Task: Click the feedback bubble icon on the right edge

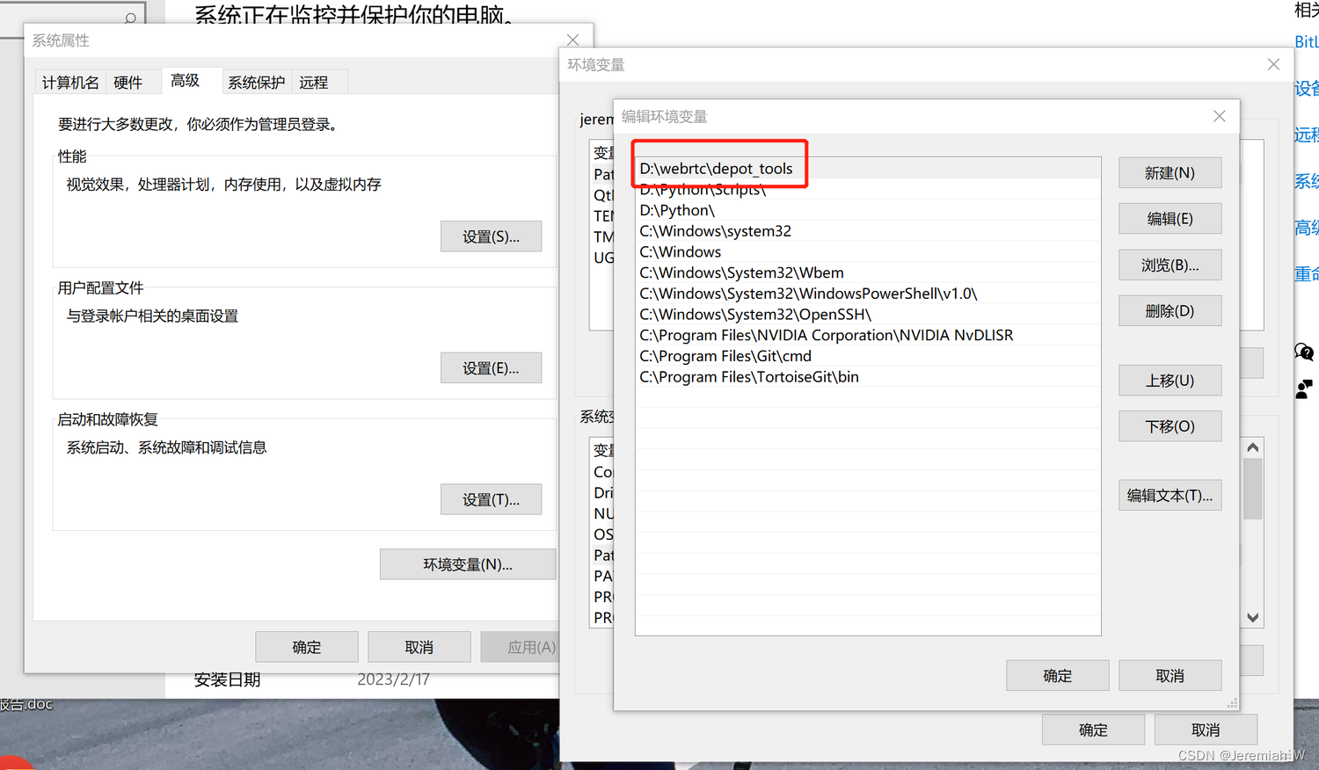Action: point(1305,352)
